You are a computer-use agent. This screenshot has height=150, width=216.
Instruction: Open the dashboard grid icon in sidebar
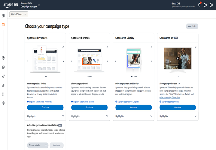[x=3, y=16]
